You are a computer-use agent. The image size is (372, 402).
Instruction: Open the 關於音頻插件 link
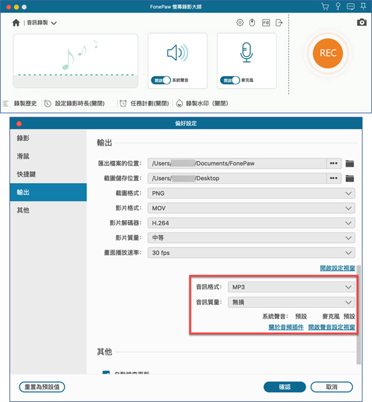(x=286, y=327)
